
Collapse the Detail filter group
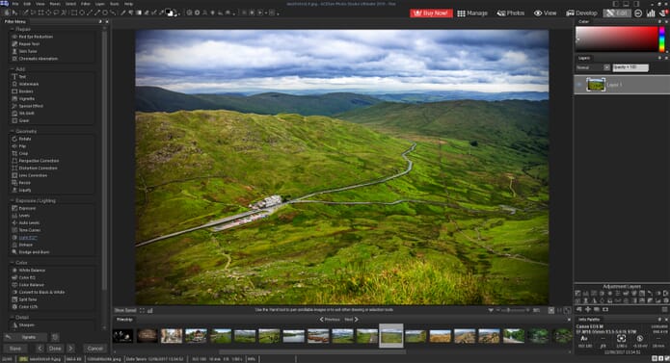pyautogui.click(x=12, y=318)
